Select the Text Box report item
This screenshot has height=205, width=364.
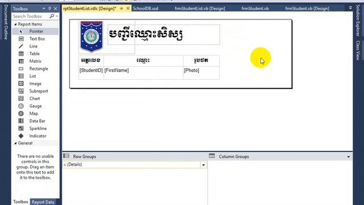click(35, 39)
